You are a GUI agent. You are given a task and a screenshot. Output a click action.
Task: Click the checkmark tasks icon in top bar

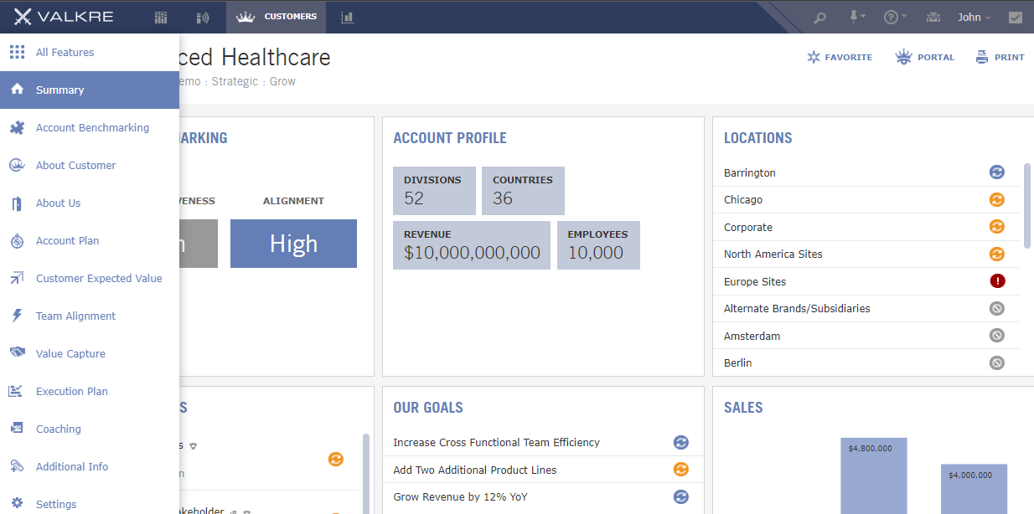pos(1016,17)
